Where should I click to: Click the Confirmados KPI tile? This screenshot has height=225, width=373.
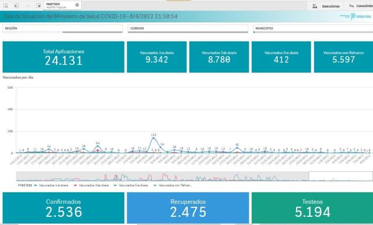(x=64, y=208)
